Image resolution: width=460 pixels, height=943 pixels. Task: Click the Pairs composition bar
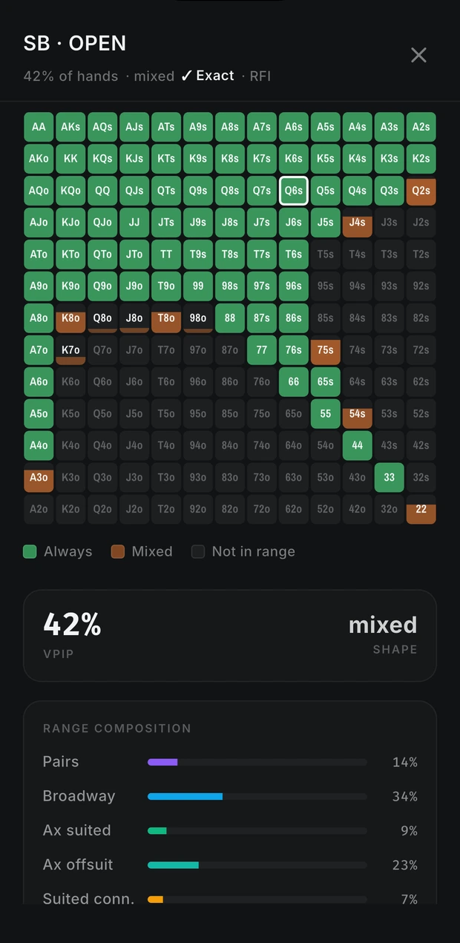click(x=257, y=762)
